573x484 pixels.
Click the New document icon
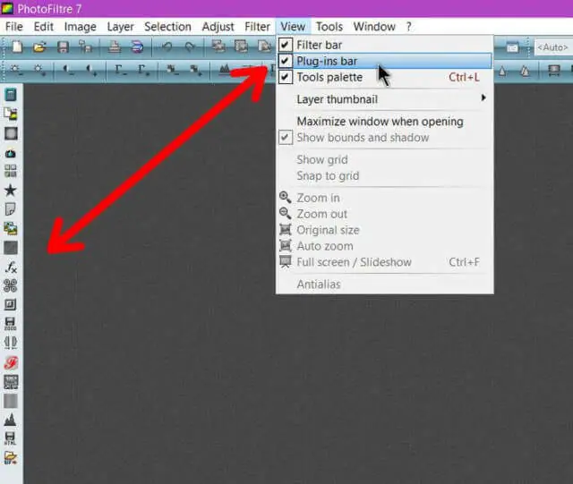pyautogui.click(x=17, y=47)
